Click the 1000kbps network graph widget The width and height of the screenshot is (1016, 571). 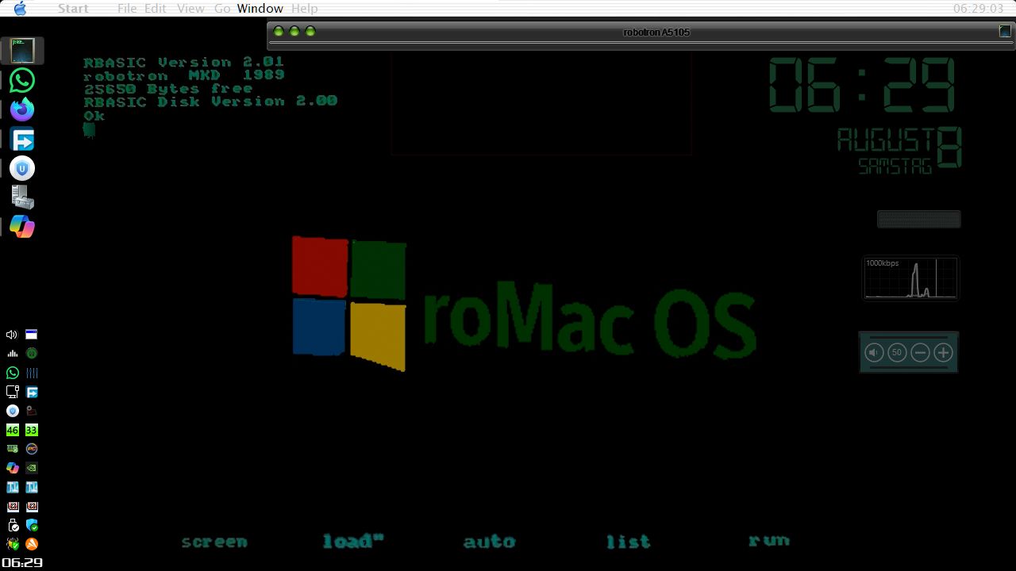(x=911, y=278)
